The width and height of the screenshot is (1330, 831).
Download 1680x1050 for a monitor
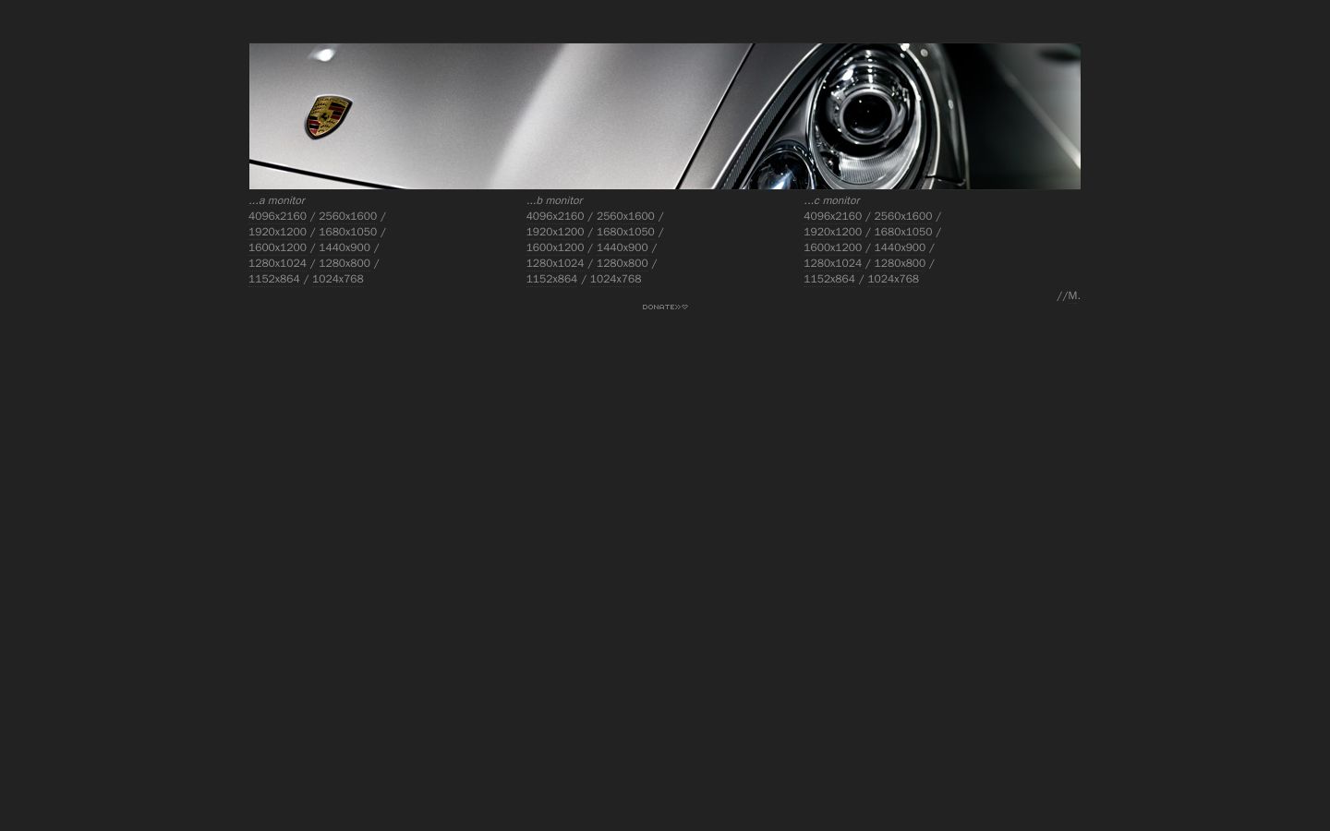348,232
